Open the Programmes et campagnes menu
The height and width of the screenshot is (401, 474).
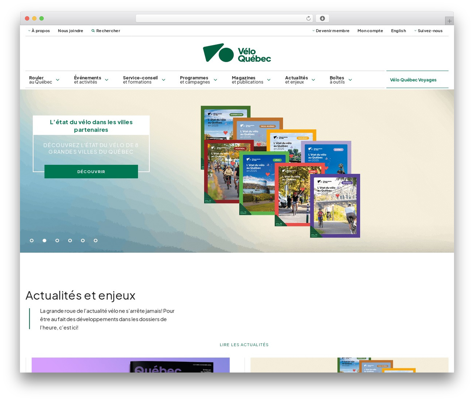pyautogui.click(x=195, y=80)
